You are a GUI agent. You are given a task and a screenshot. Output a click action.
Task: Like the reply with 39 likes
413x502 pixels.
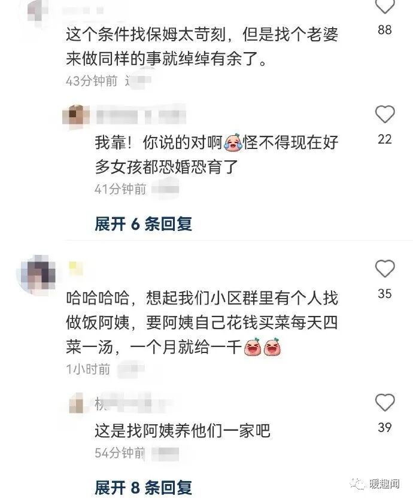coord(384,403)
